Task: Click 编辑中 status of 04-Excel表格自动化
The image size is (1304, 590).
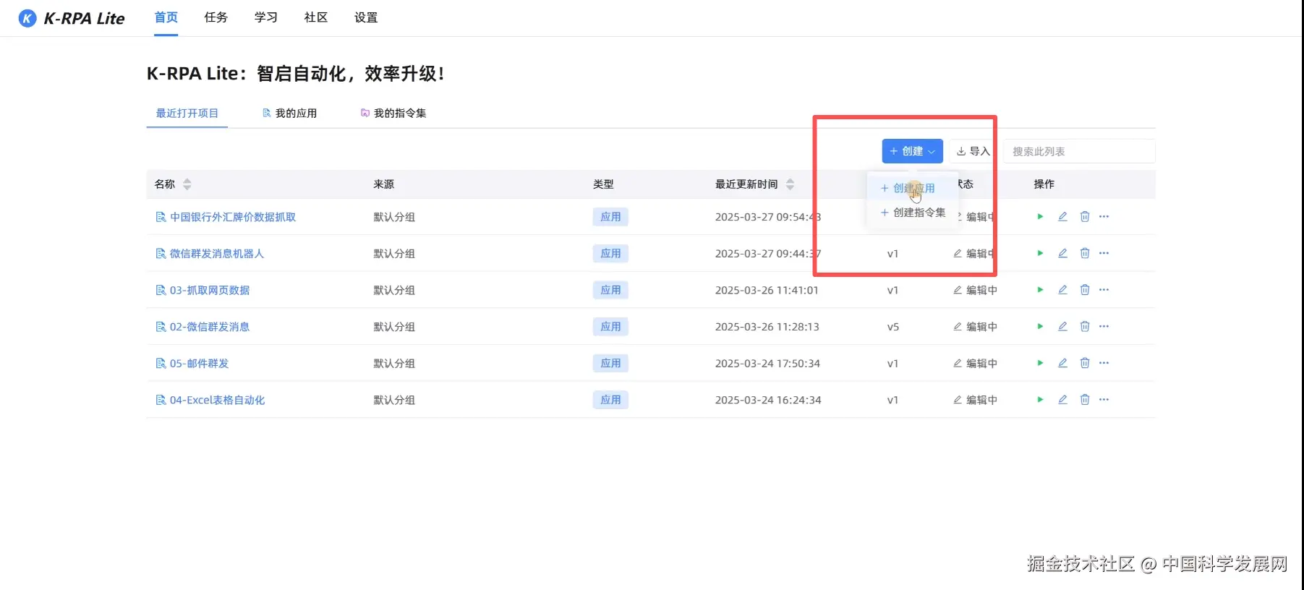Action: (975, 400)
